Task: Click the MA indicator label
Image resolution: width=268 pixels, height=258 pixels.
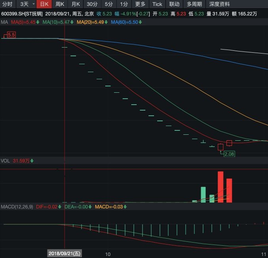Action: [4, 22]
